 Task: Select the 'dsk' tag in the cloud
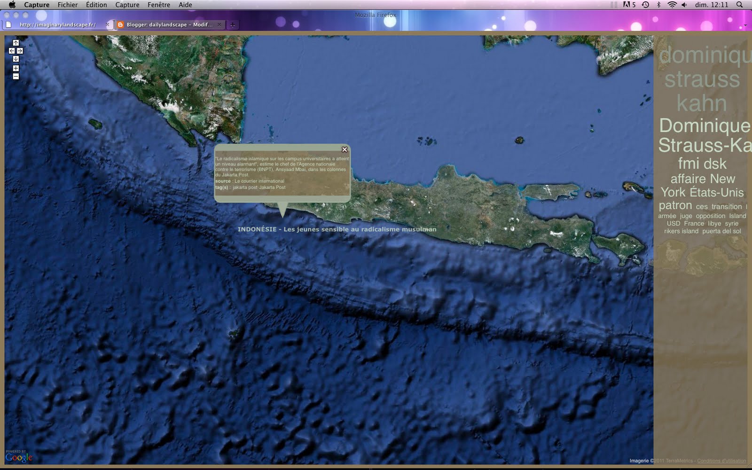[715, 164]
